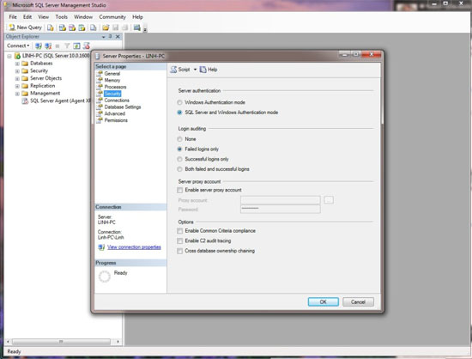Image resolution: width=472 pixels, height=359 pixels.
Task: Select Windows Authentication mode radio button
Action: 179,102
